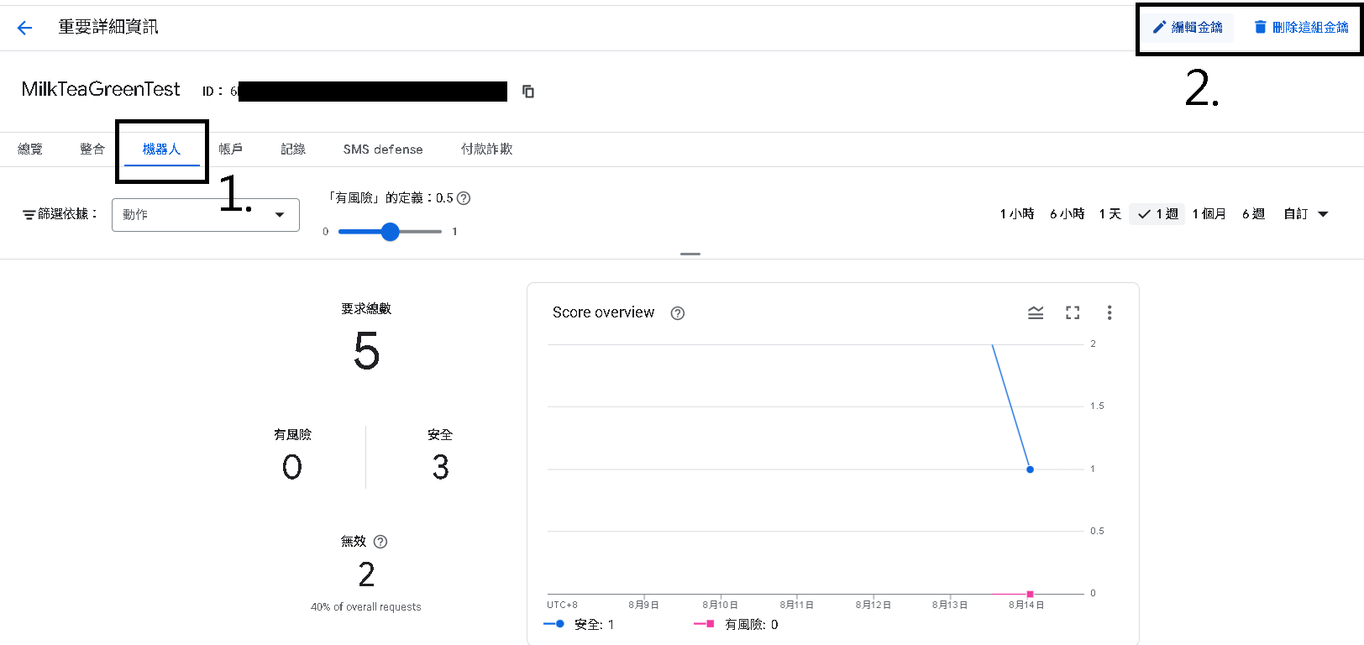Click help icon next to 無效
1364x645 pixels.
point(380,542)
